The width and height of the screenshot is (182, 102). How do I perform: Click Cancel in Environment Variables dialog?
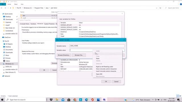coord(116,82)
